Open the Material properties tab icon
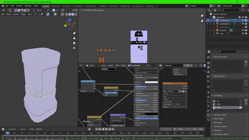Image resolution: width=249 pixels, height=140 pixels. coord(209,119)
